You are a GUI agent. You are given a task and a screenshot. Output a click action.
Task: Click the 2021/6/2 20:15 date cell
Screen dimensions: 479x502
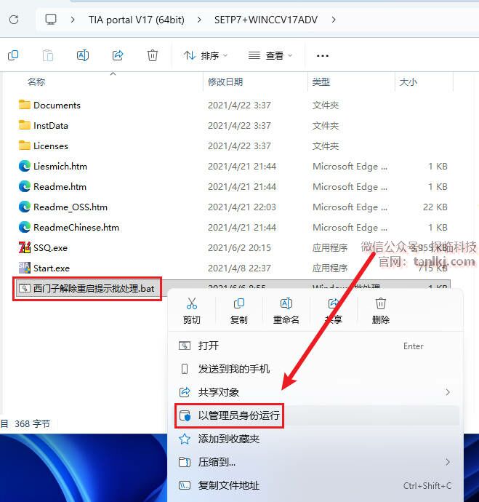click(239, 248)
